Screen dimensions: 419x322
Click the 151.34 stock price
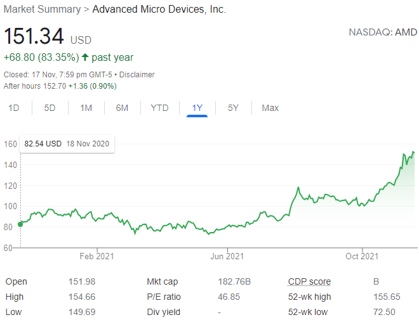[x=34, y=36]
